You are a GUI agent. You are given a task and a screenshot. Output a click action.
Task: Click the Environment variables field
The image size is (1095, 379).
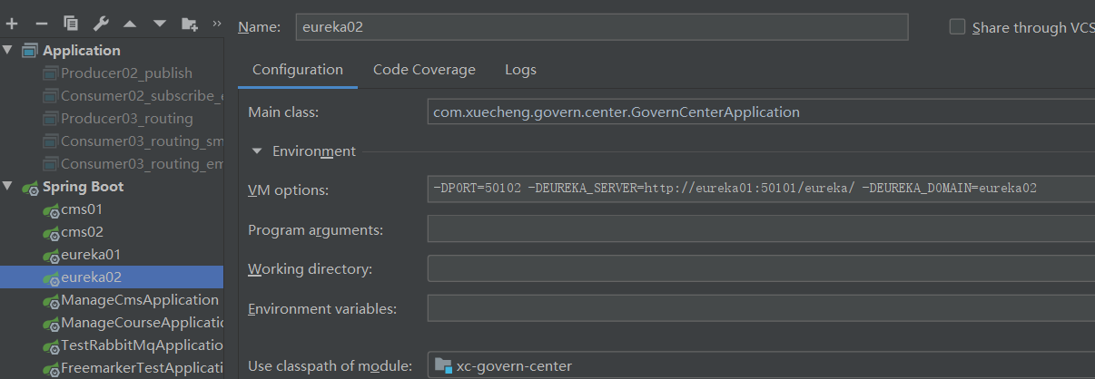(761, 308)
